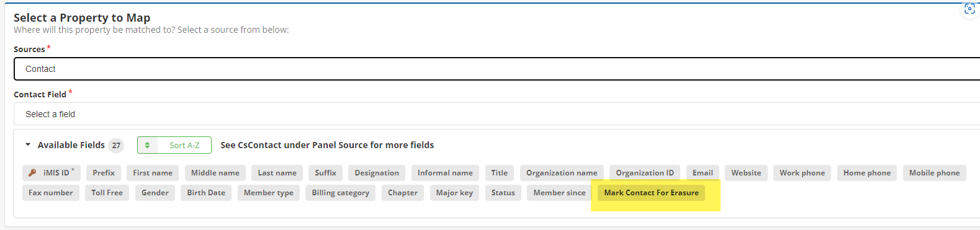Choose the Birth Date field chip

click(206, 193)
